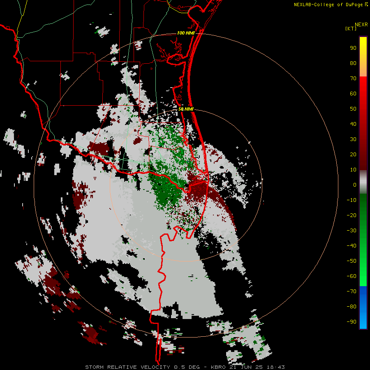Click the bright red segment of the color bar
The image size is (370, 370).
(363, 123)
